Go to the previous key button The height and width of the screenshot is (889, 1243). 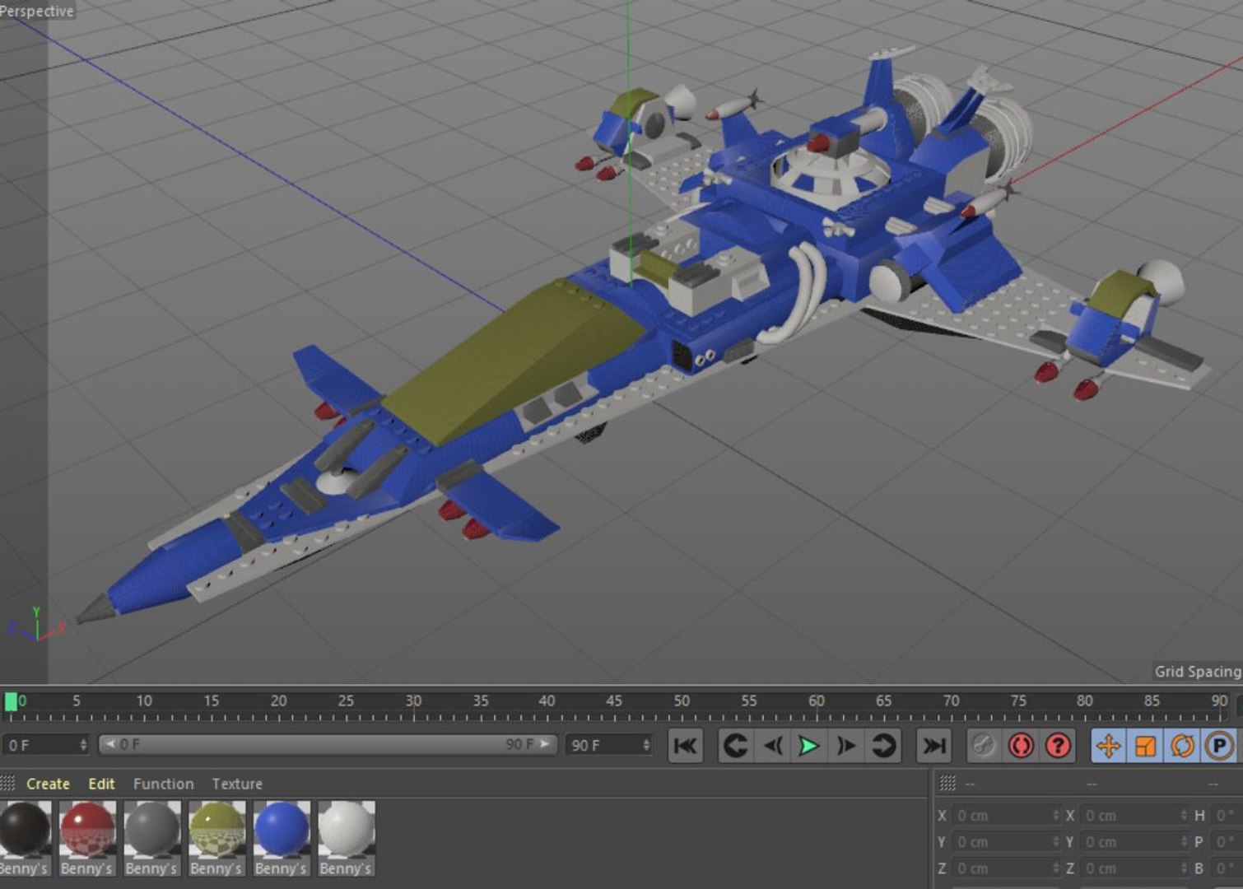(x=736, y=746)
